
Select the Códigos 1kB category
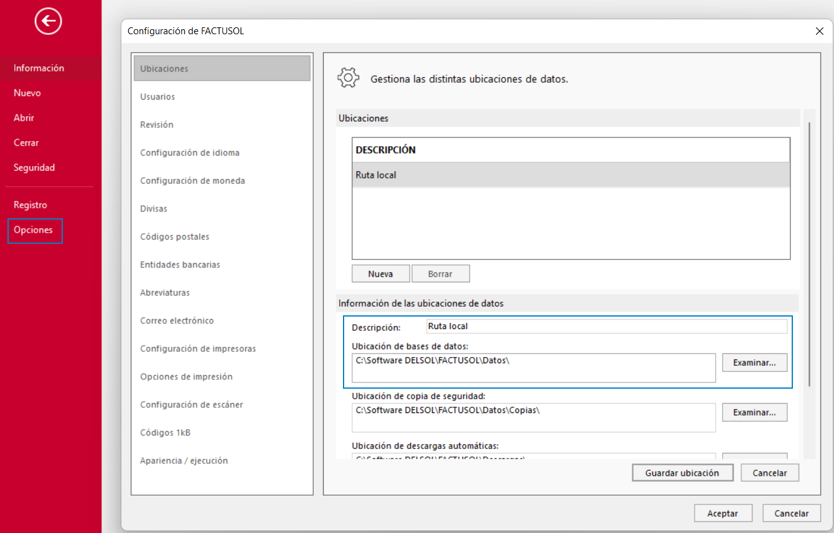pyautogui.click(x=166, y=432)
